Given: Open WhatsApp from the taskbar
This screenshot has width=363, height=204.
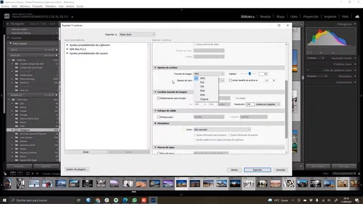Looking at the screenshot, I should click(134, 200).
